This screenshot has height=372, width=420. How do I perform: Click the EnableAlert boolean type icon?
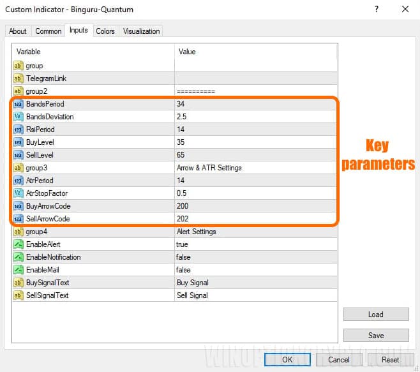(18, 244)
